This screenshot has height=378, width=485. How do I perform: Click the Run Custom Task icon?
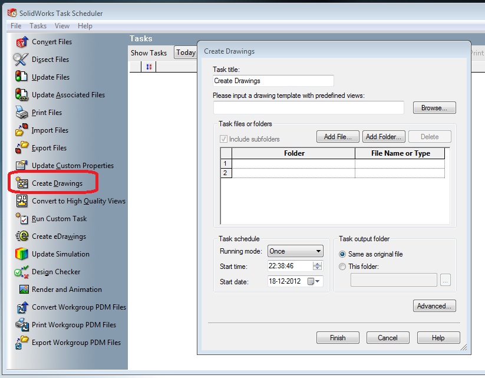[22, 218]
